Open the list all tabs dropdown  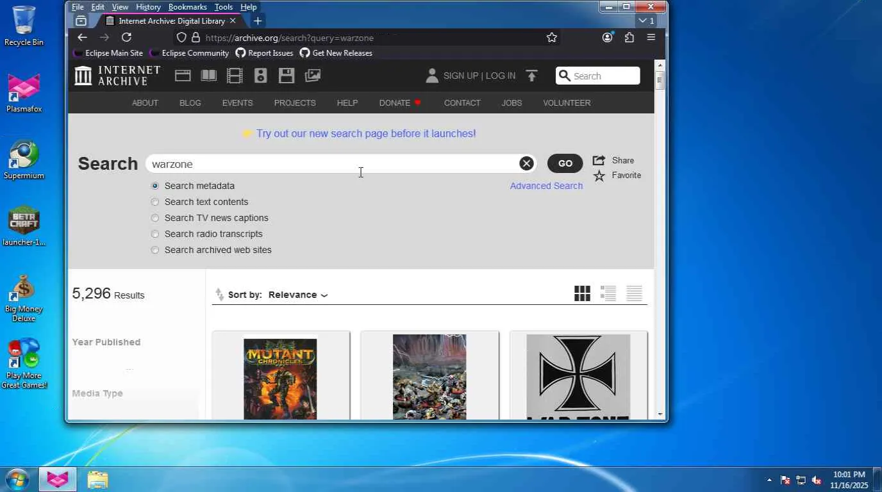click(646, 20)
